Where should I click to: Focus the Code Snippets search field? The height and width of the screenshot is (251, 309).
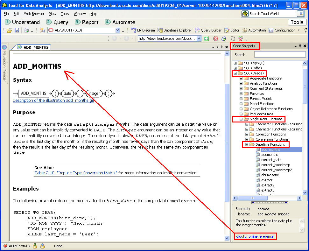click(x=280, y=55)
